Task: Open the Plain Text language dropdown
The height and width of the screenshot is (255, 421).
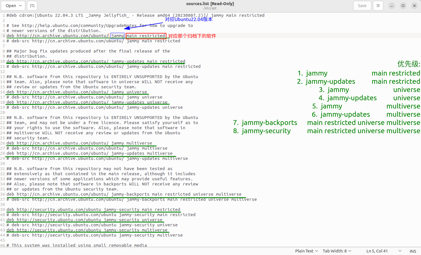Action: click(306, 251)
